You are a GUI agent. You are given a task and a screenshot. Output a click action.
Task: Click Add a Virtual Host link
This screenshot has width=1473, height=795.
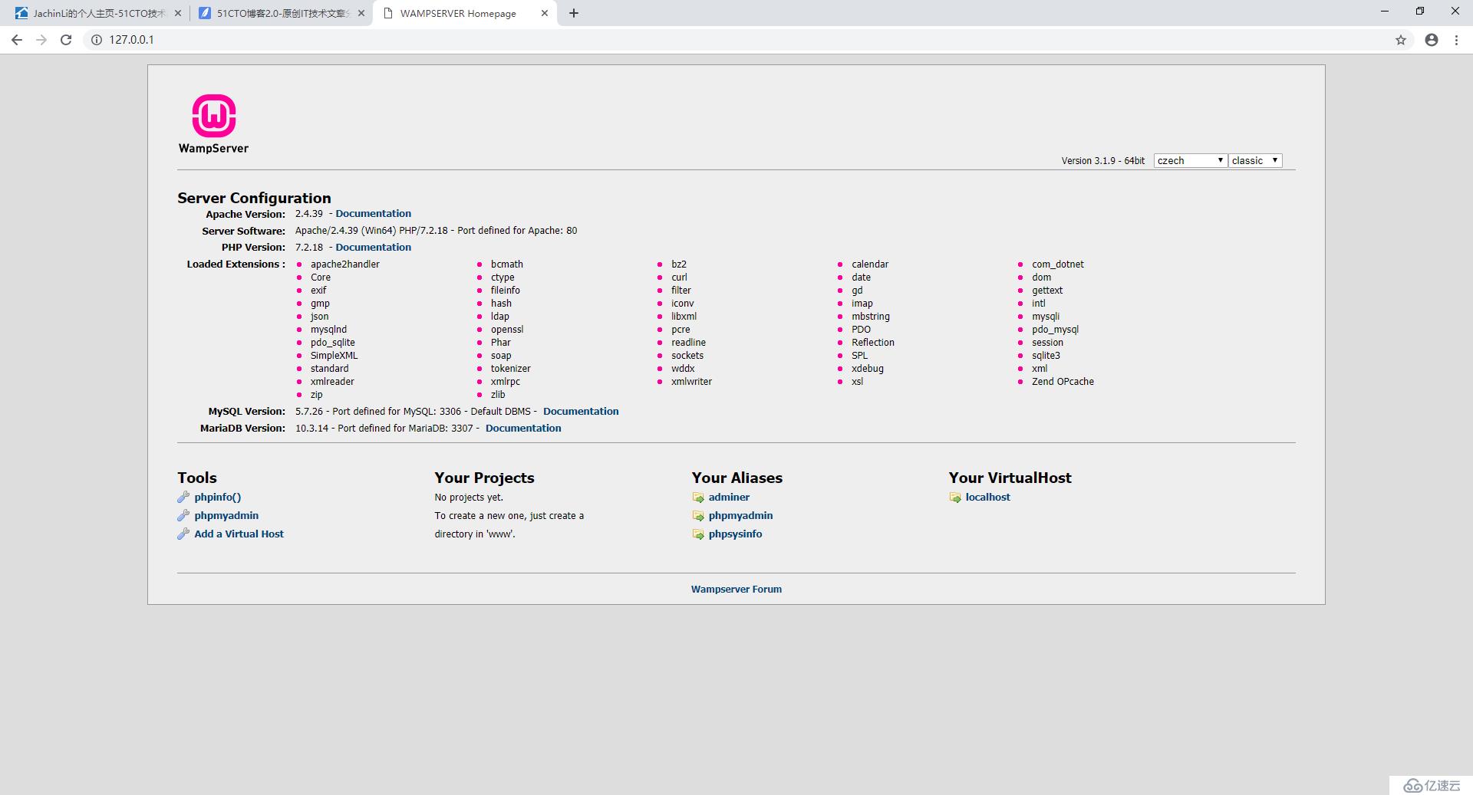click(x=239, y=534)
